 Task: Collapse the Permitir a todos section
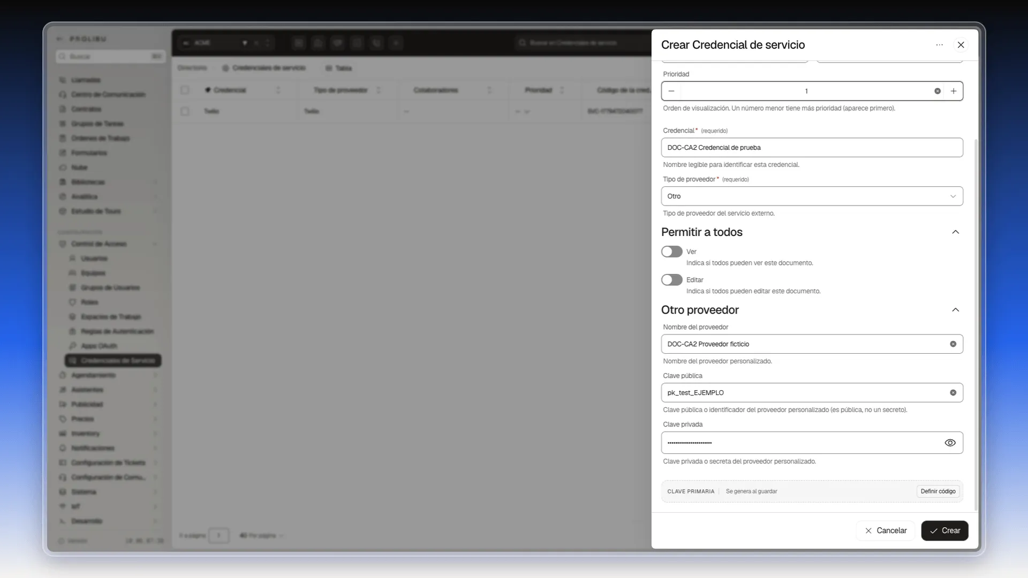956,232
